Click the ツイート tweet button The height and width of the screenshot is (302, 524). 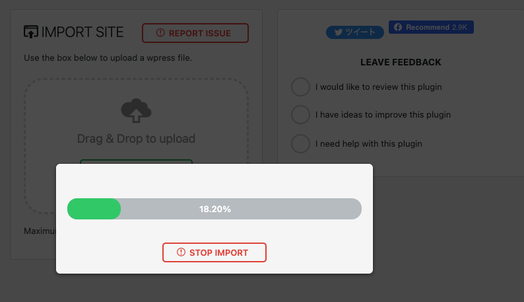(x=355, y=32)
